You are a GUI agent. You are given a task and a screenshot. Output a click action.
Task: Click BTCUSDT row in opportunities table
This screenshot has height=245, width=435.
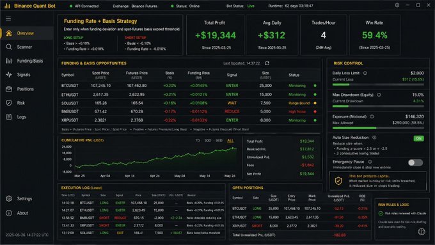click(190, 86)
